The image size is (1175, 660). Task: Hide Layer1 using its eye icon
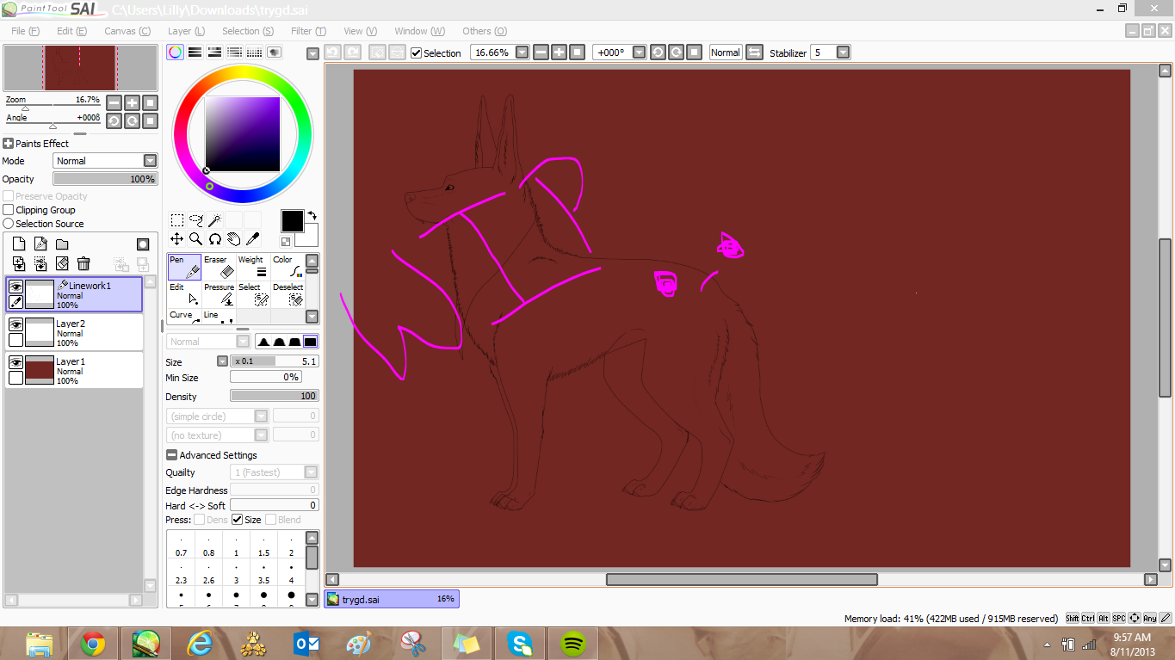click(x=15, y=362)
